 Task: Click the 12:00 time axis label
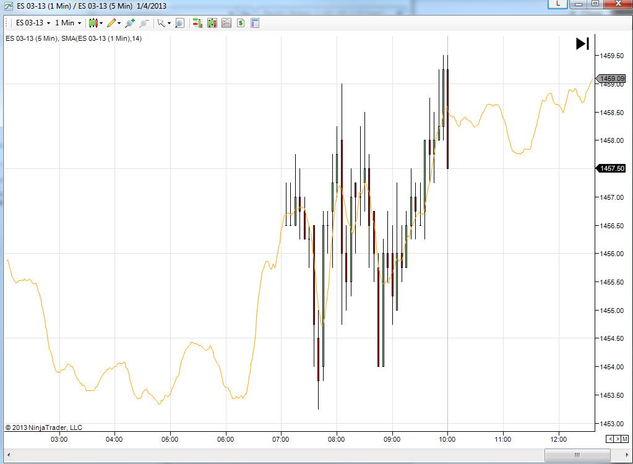559,439
